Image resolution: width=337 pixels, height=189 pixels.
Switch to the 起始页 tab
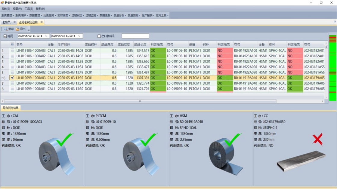(7, 22)
